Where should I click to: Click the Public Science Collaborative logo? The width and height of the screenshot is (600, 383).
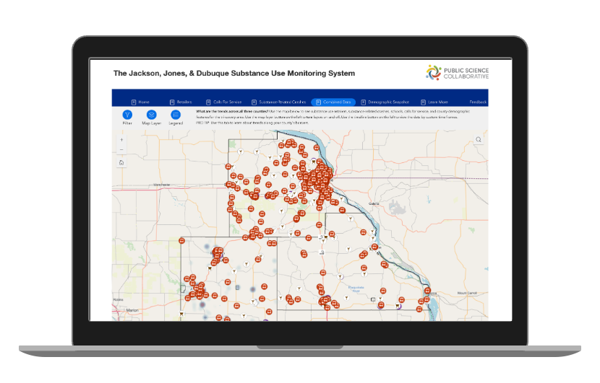point(458,73)
